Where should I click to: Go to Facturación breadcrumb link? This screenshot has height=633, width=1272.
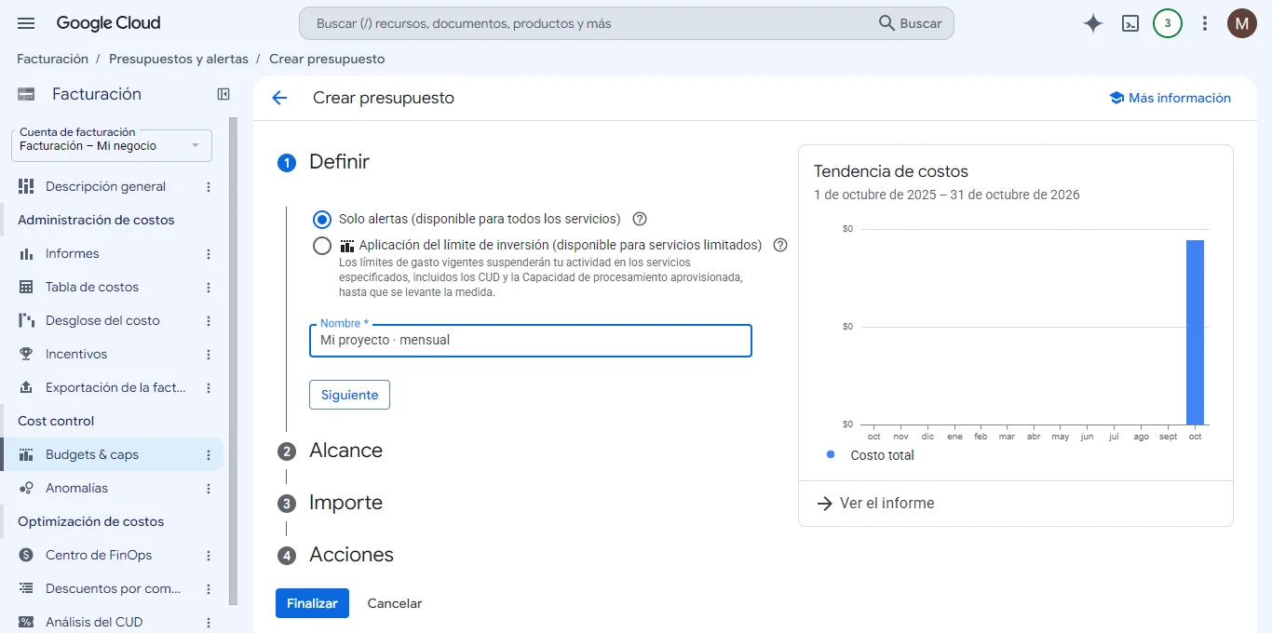(x=52, y=59)
